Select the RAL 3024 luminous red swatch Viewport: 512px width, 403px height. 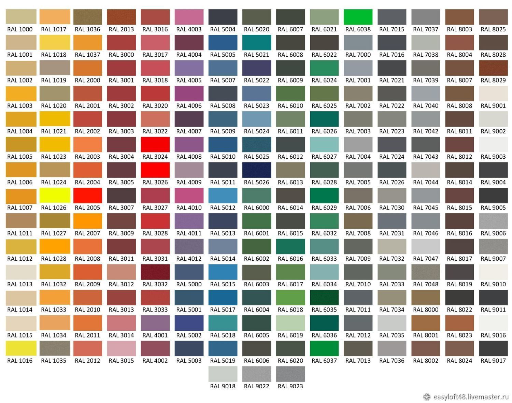click(155, 144)
